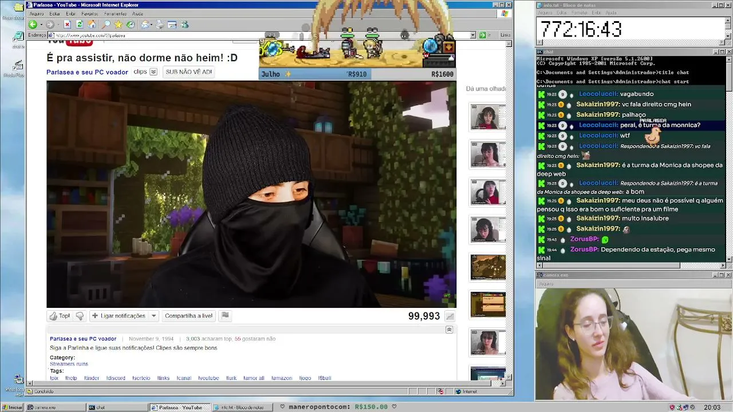
Task: Open the Search magnifier in the IE toolbar
Action: point(106,25)
